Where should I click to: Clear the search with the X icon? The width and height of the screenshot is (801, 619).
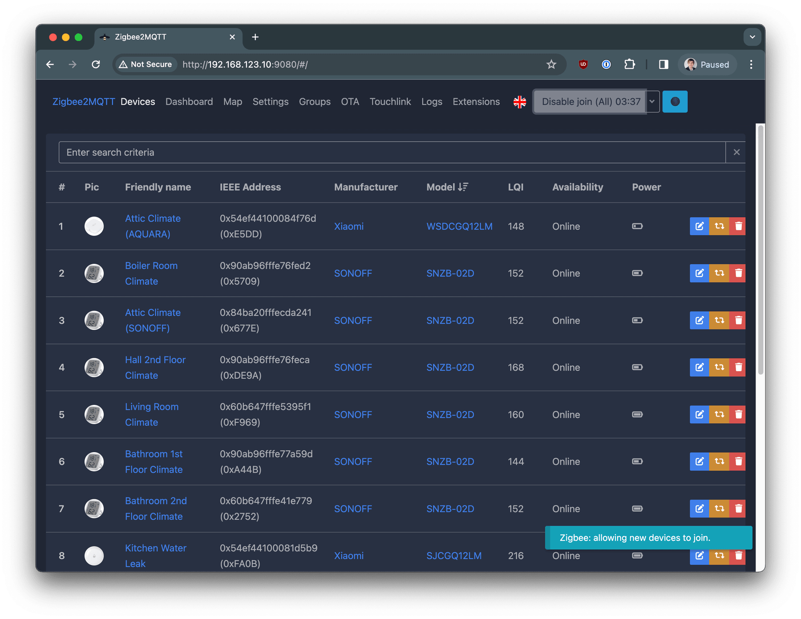(x=736, y=152)
